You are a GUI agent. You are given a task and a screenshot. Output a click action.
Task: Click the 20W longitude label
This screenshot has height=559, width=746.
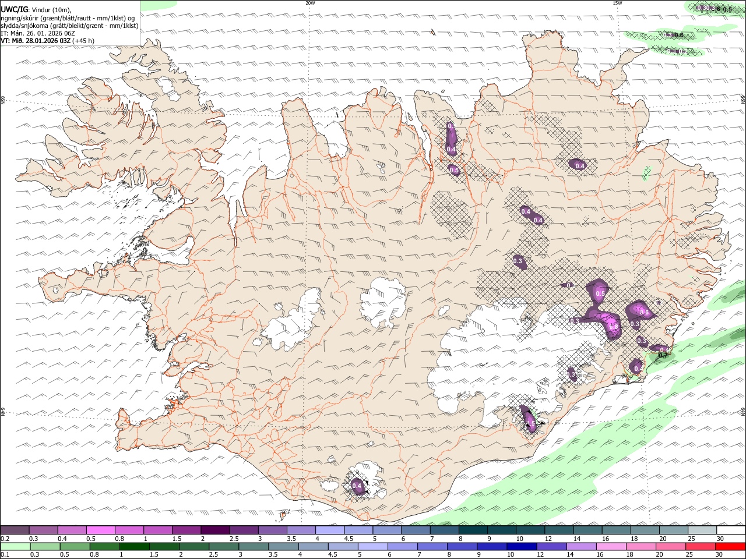[x=310, y=3]
